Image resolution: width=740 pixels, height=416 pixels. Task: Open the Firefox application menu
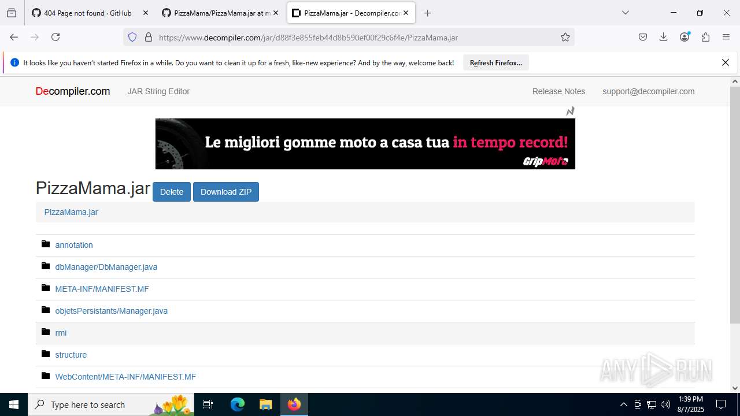click(726, 37)
